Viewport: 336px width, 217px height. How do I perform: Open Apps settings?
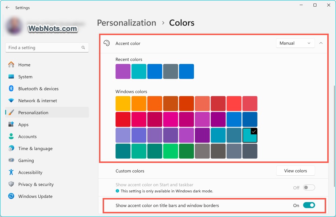(47, 124)
